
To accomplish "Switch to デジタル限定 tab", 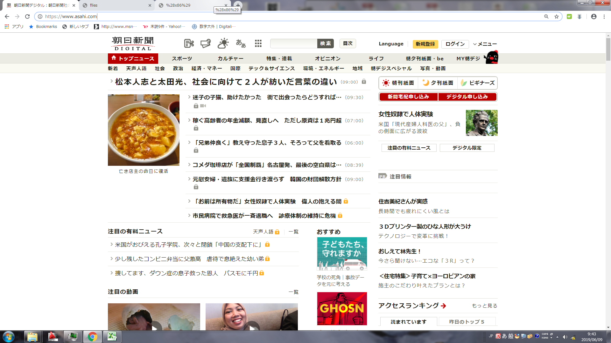I will point(467,148).
